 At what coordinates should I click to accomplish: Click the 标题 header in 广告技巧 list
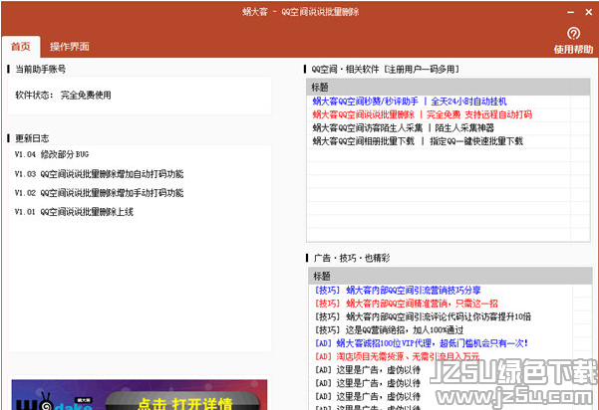(x=450, y=276)
